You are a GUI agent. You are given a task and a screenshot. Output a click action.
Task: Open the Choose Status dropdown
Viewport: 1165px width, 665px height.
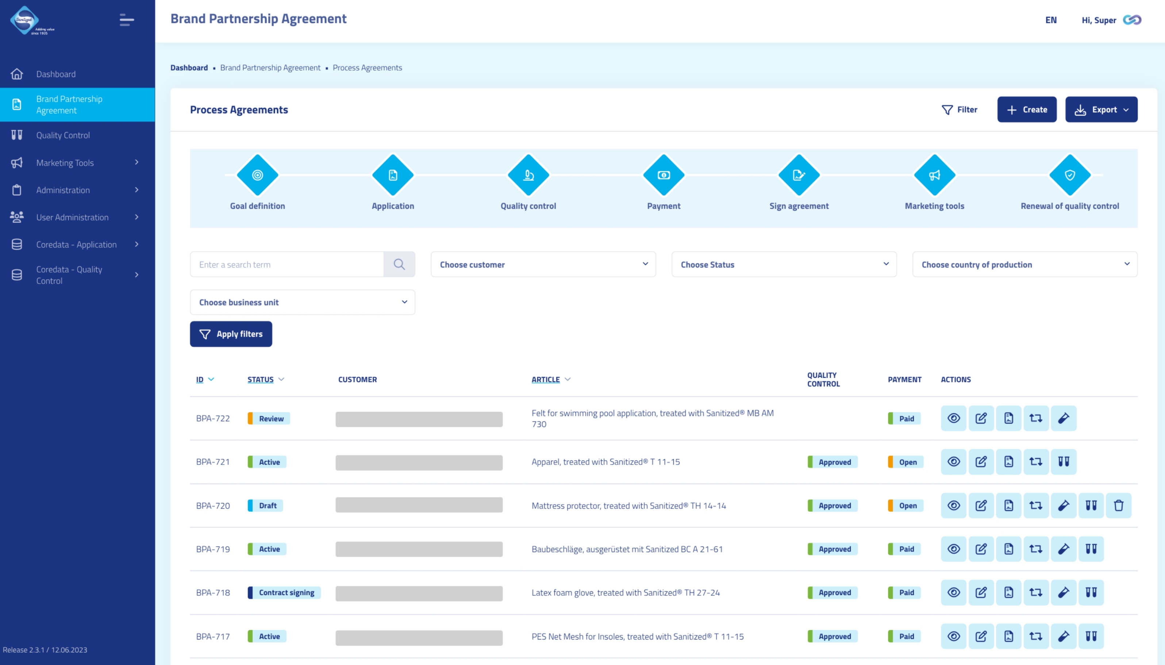(x=783, y=265)
